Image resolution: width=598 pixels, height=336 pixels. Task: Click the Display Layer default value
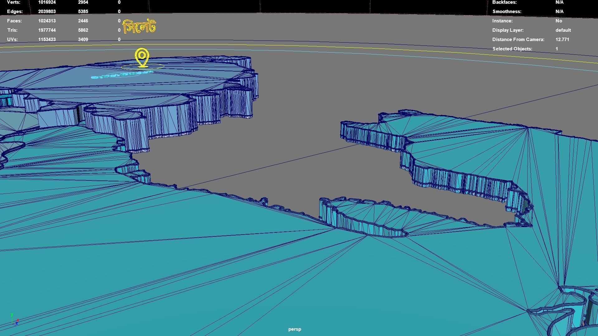(x=563, y=30)
